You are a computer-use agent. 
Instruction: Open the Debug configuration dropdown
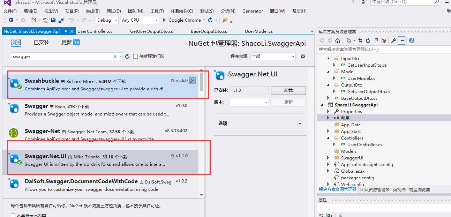coord(107,20)
